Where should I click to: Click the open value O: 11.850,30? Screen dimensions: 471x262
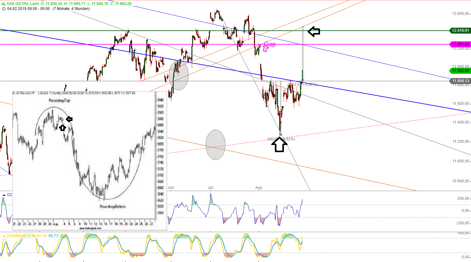click(x=52, y=4)
